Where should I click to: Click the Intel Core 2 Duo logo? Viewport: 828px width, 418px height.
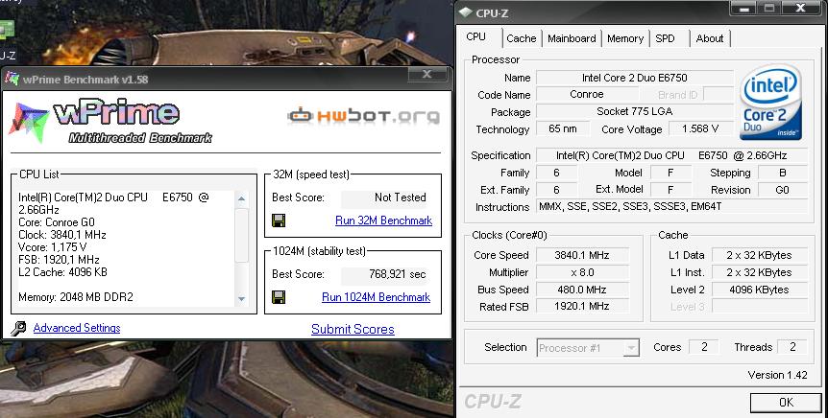click(771, 103)
